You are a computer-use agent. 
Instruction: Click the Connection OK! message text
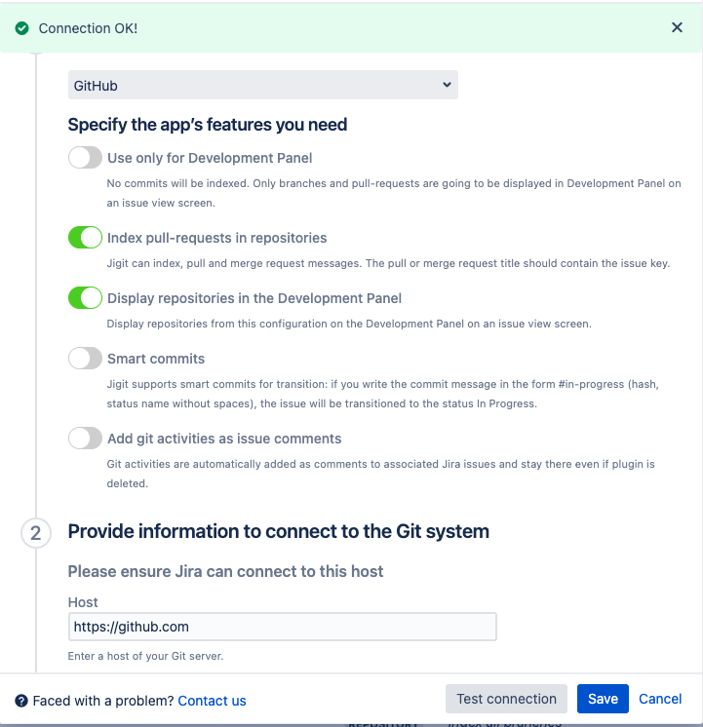pyautogui.click(x=88, y=28)
